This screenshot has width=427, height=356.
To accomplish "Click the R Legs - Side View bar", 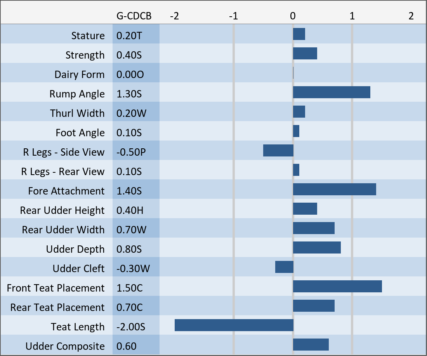I will pos(278,151).
